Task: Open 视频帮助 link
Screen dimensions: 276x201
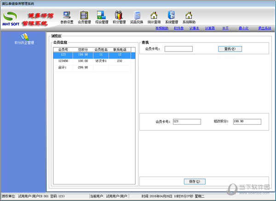Action: [162, 28]
